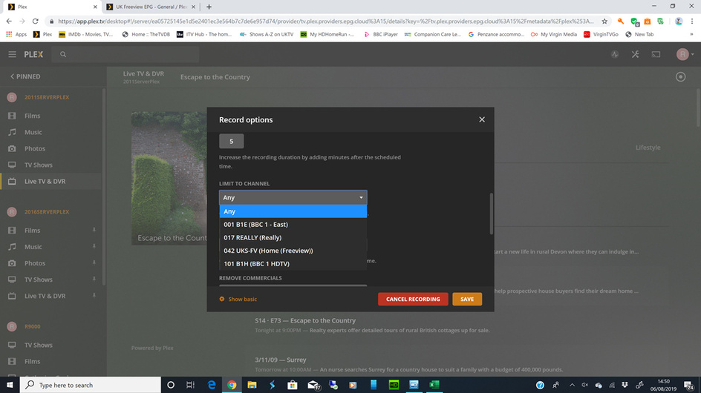The image size is (701, 393).
Task: Click the Plex search field
Action: 125,54
